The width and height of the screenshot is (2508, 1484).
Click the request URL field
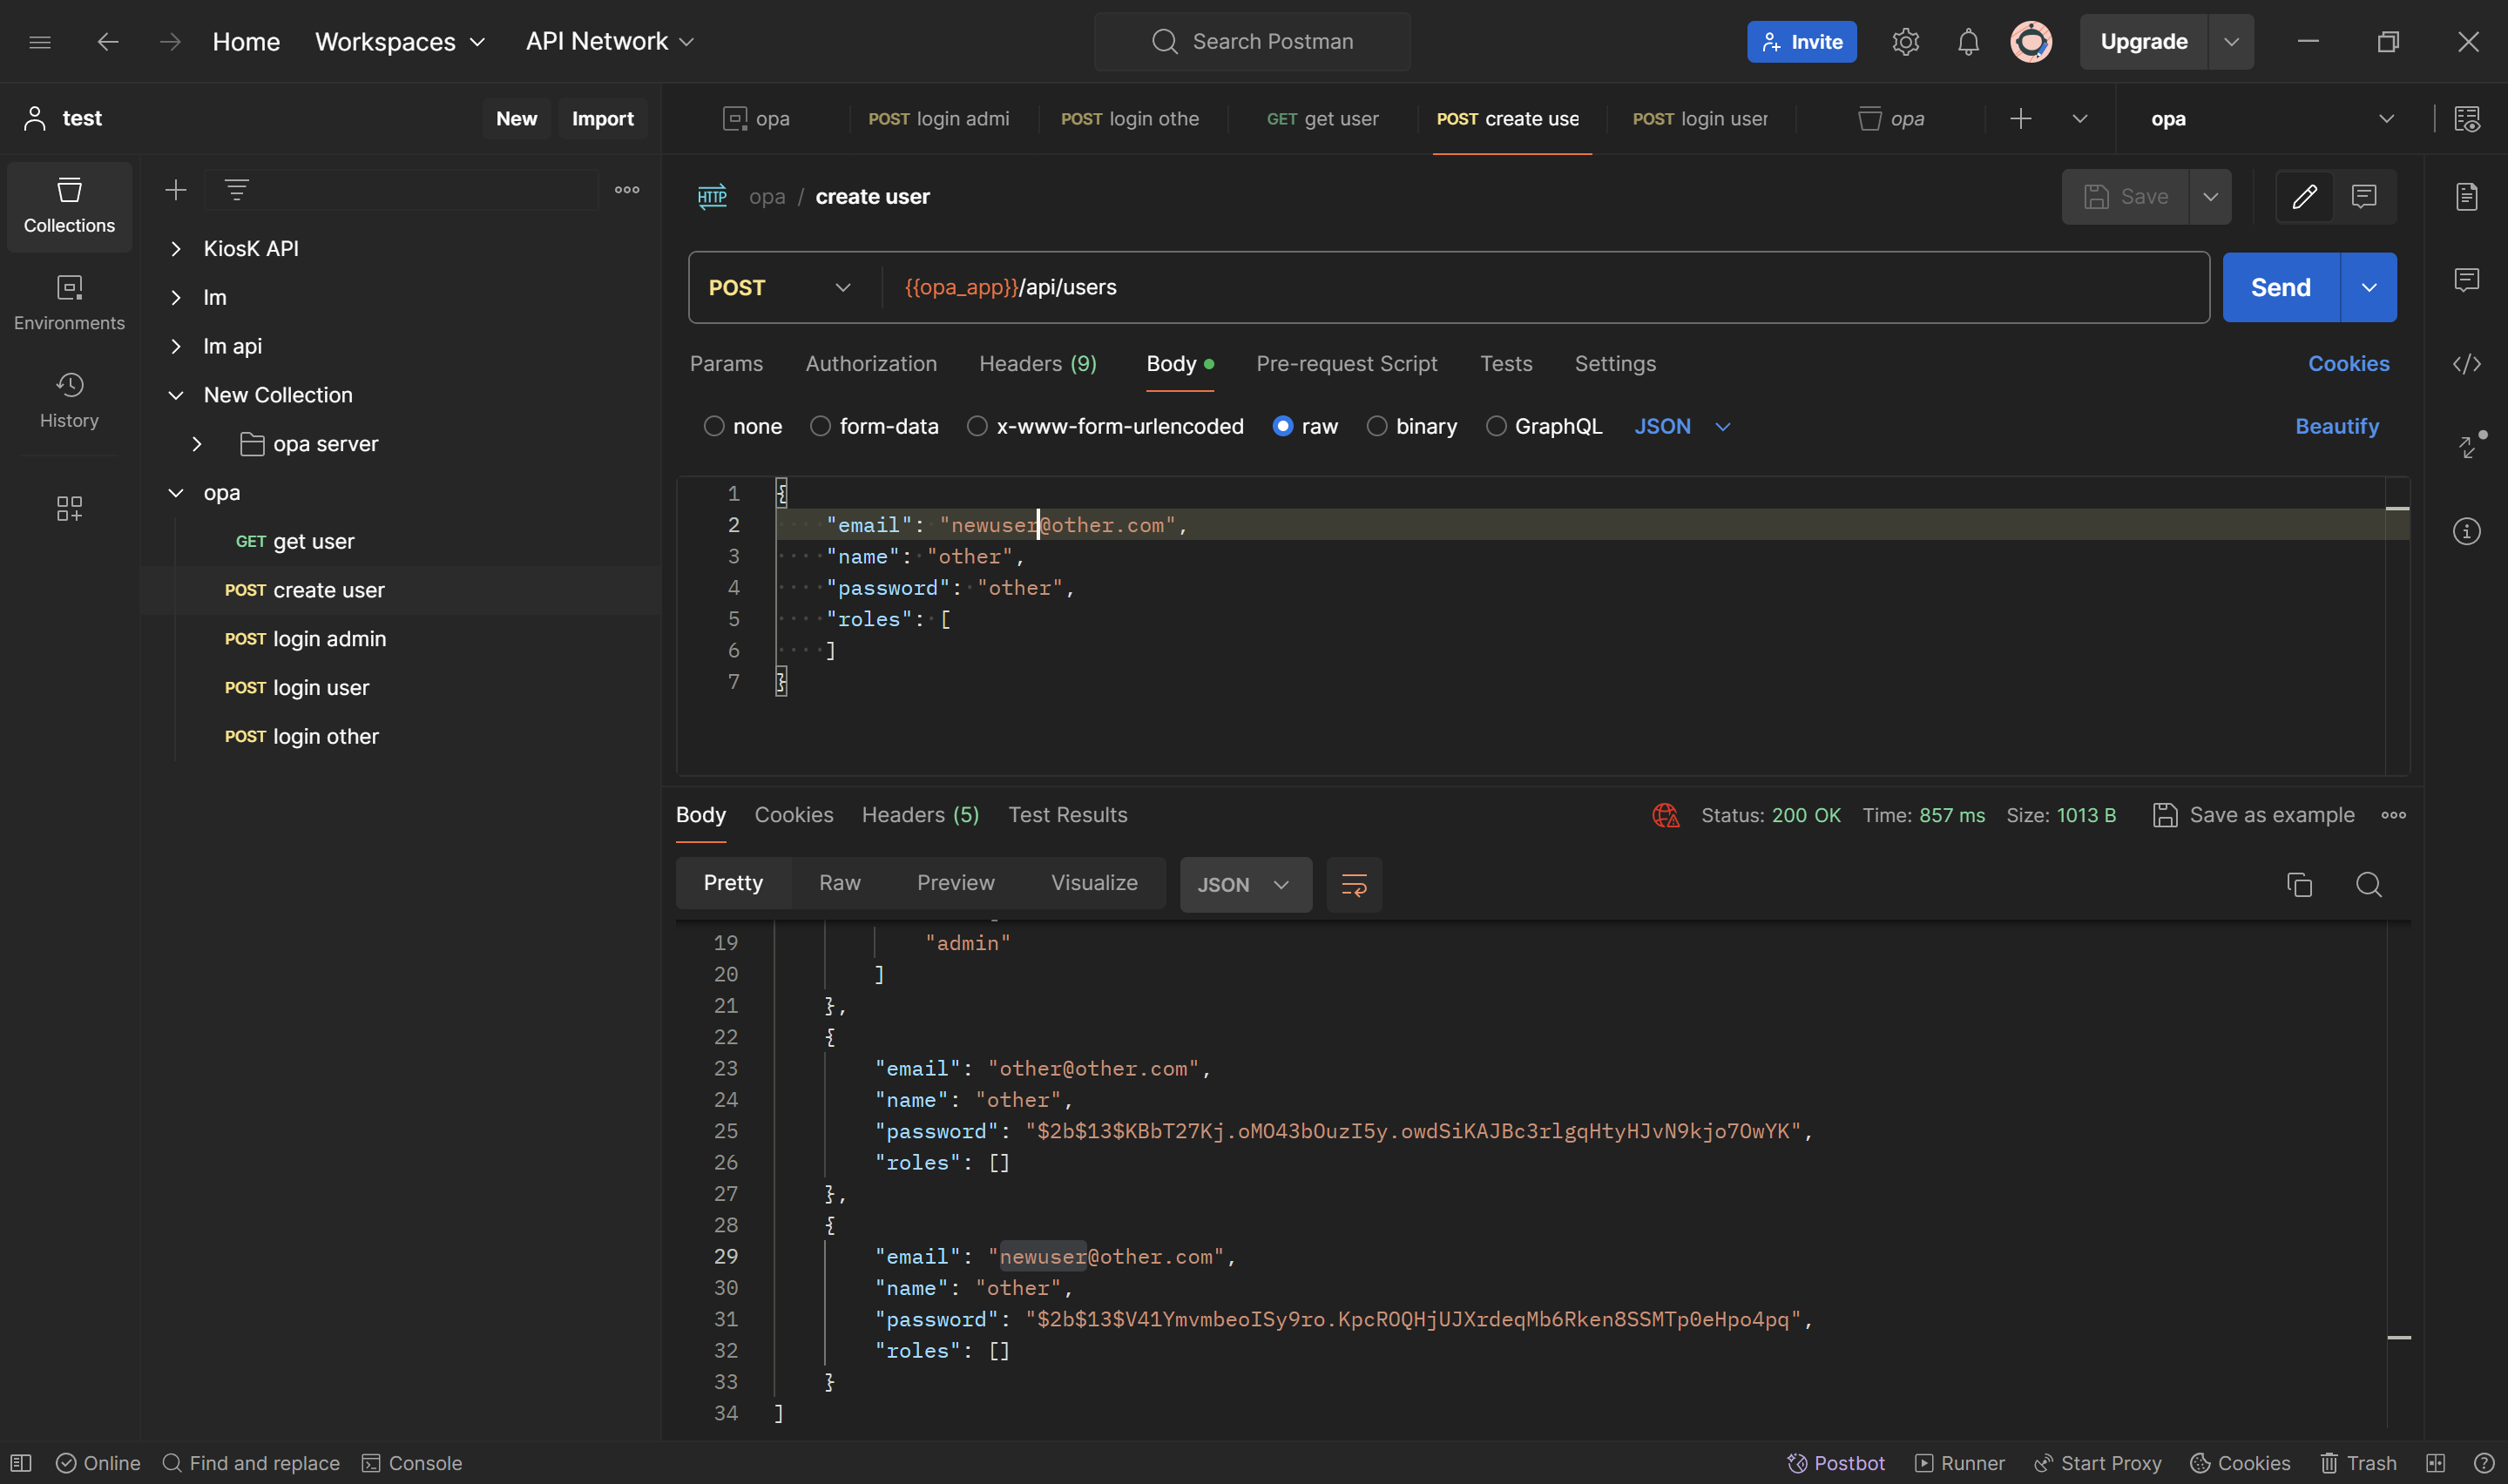[x=1545, y=288]
